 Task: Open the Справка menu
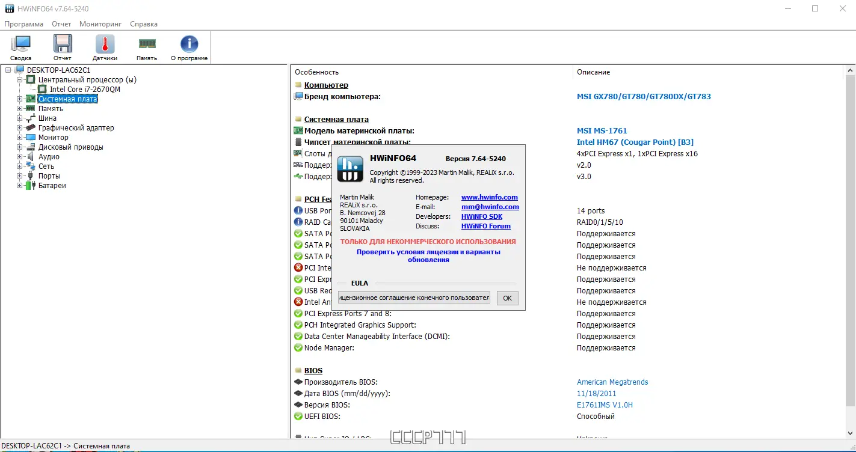click(x=144, y=24)
